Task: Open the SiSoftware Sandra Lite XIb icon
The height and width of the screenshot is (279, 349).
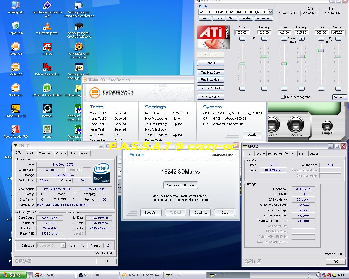Action: [47, 9]
